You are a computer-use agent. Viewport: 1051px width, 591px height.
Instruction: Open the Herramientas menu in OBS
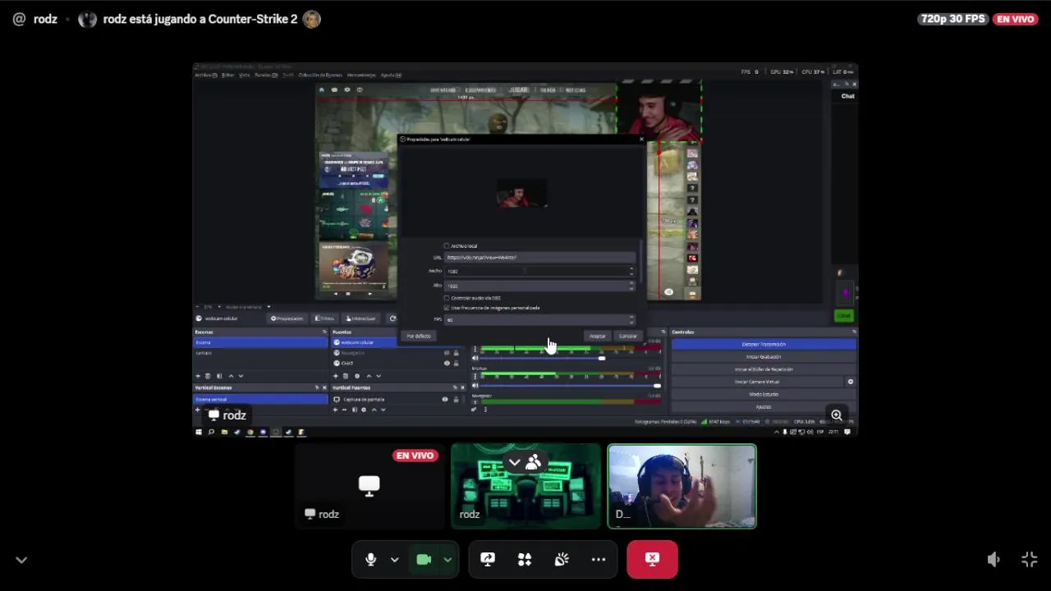[361, 75]
